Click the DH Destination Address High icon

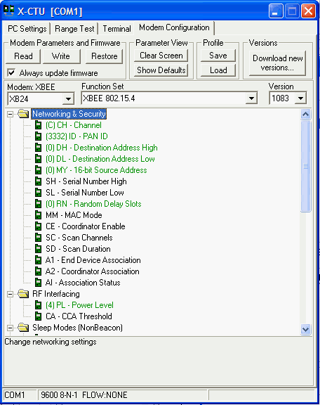(38, 148)
